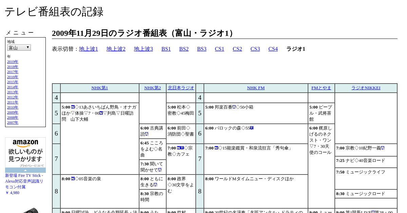407x213 pixels.
Task: Click the Amazon ad banner image
Action: 25,153
